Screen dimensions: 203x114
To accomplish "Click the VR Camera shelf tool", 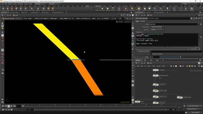I will 181,9.
